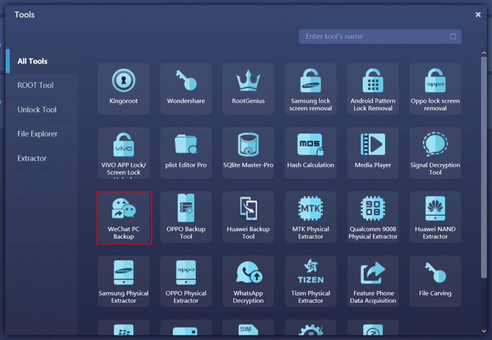The height and width of the screenshot is (340, 492).
Task: Launch the Wondershare tool
Action: 186,88
